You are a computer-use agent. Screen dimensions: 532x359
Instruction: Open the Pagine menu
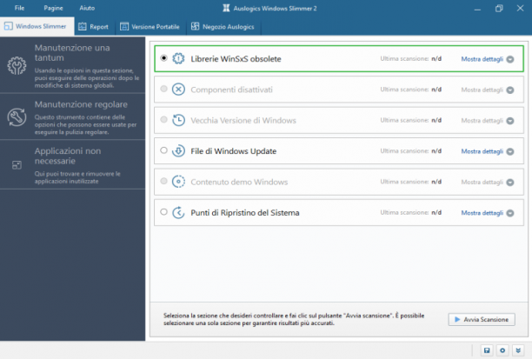53,8
